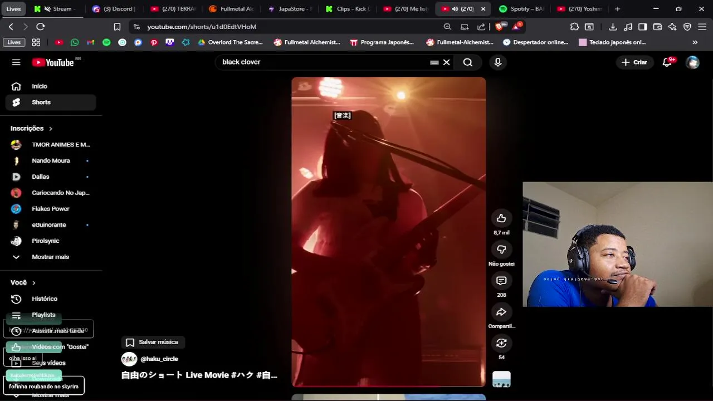Open the extensions puzzle icon
The width and height of the screenshot is (713, 401).
tap(574, 27)
